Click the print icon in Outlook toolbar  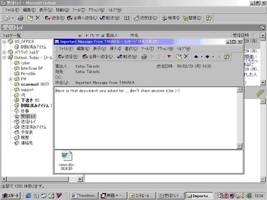pos(20,18)
